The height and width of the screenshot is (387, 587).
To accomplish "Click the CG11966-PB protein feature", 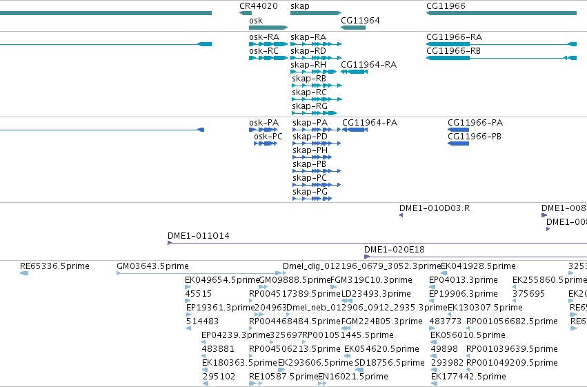I will (x=458, y=143).
